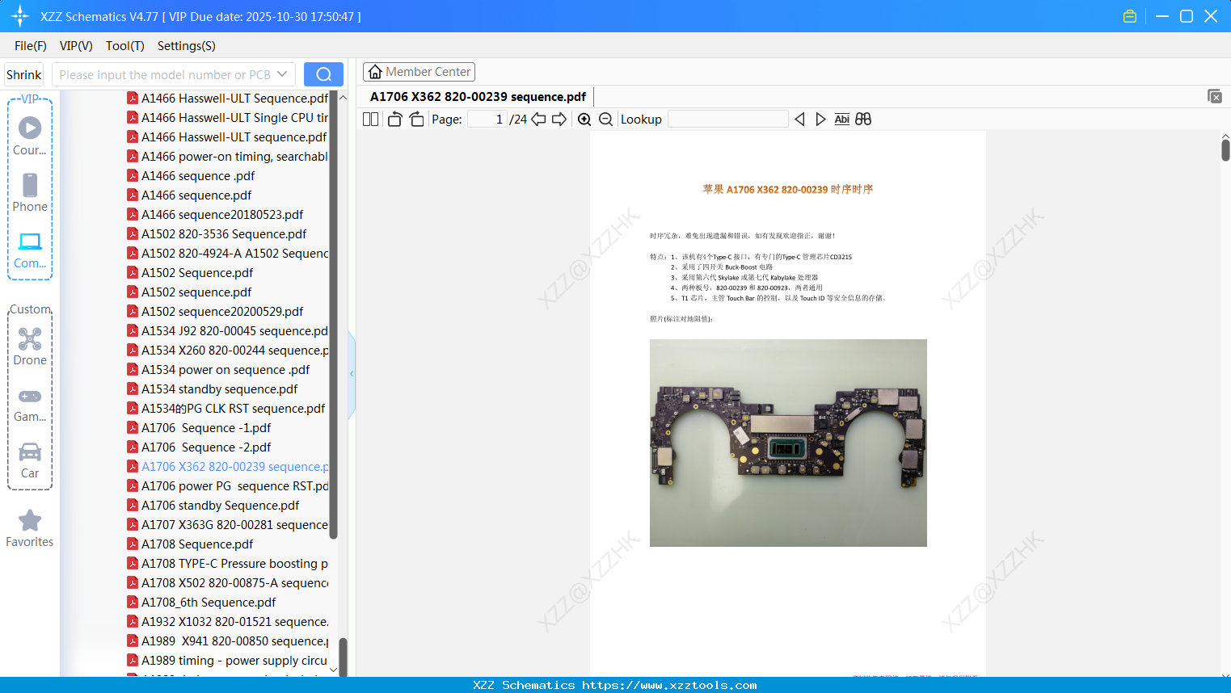
Task: Open A1707 X363G 820-00281 sequence file
Action: point(228,525)
